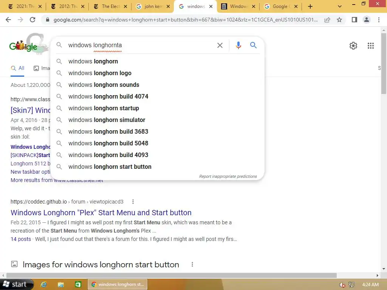Click in the Google search text field
The image size is (387, 290).
pyautogui.click(x=141, y=45)
